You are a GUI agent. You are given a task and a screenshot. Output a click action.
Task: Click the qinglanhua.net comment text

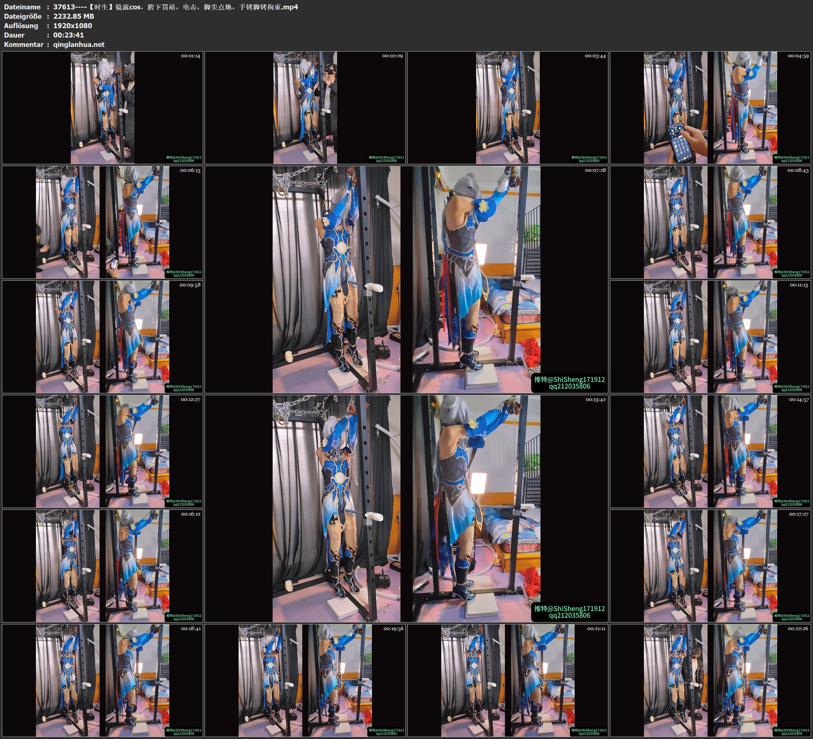tap(79, 44)
